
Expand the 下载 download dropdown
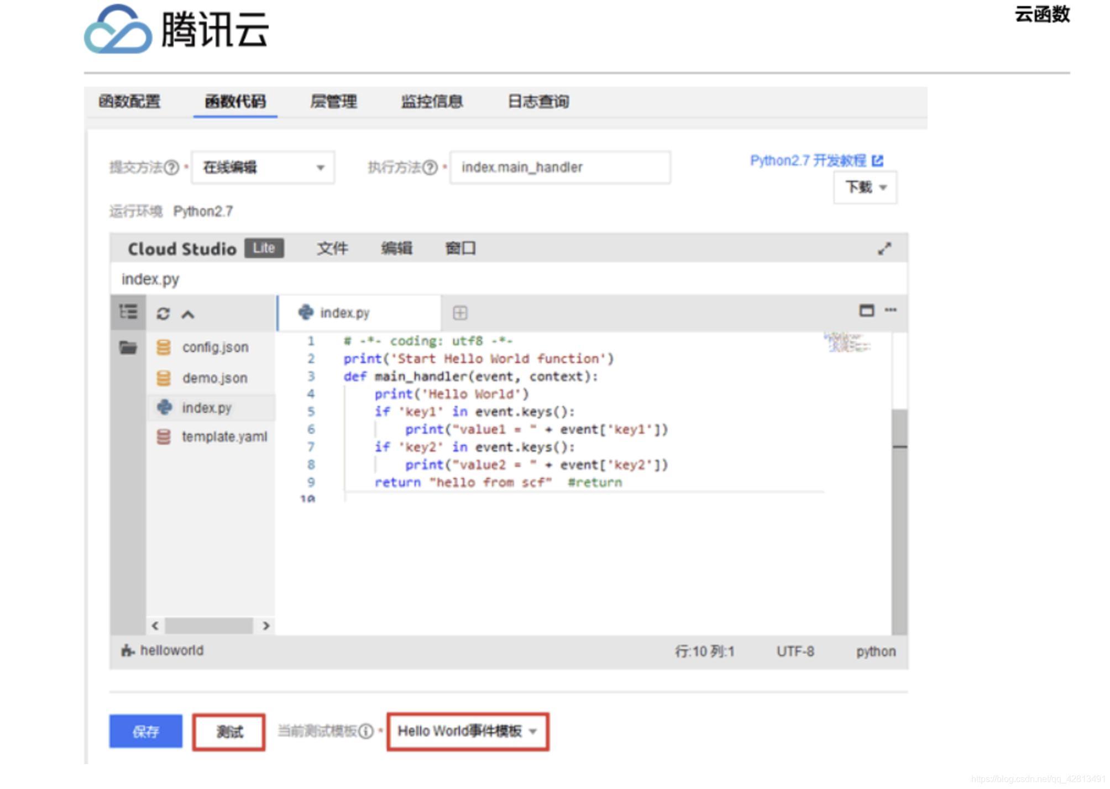865,188
